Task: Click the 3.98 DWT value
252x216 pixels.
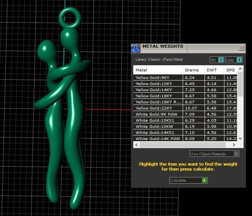Action: [x=211, y=126]
